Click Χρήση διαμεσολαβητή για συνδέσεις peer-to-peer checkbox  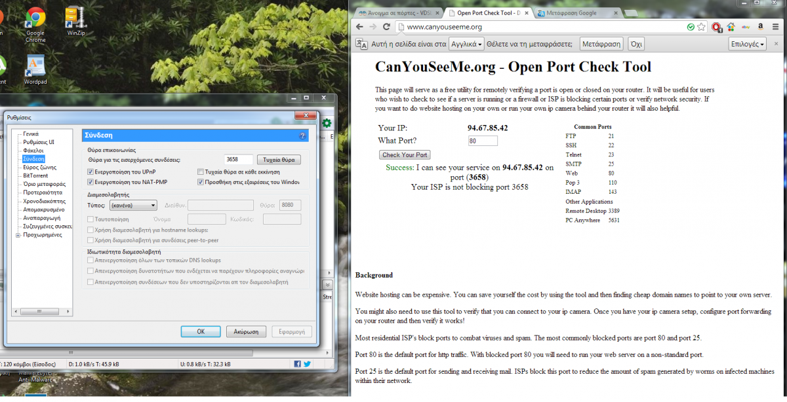(91, 241)
